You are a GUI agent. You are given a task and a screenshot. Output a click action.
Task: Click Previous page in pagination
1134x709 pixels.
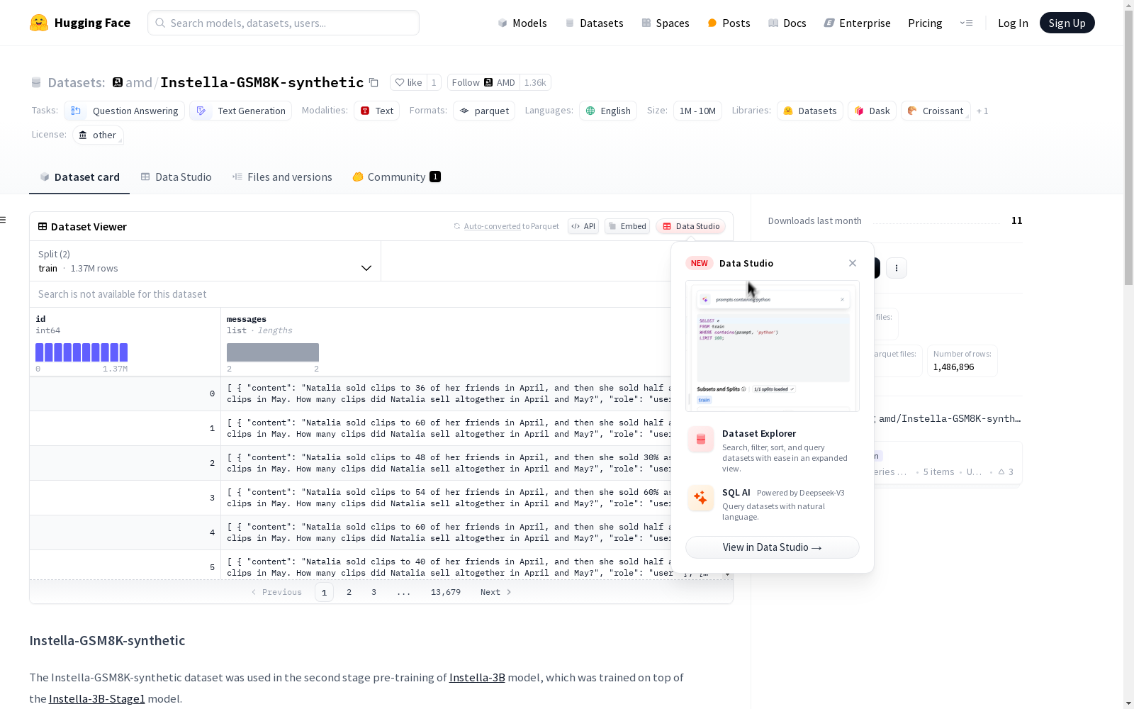point(276,592)
